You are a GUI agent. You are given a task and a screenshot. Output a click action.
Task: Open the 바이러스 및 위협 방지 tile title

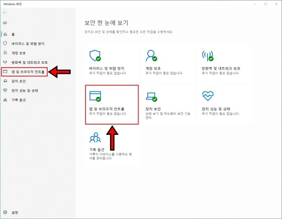point(106,68)
